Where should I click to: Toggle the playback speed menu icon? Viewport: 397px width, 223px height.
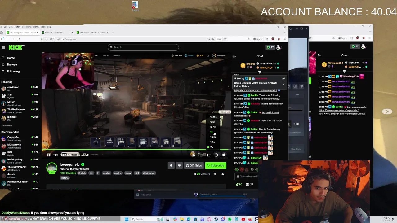pos(216,155)
